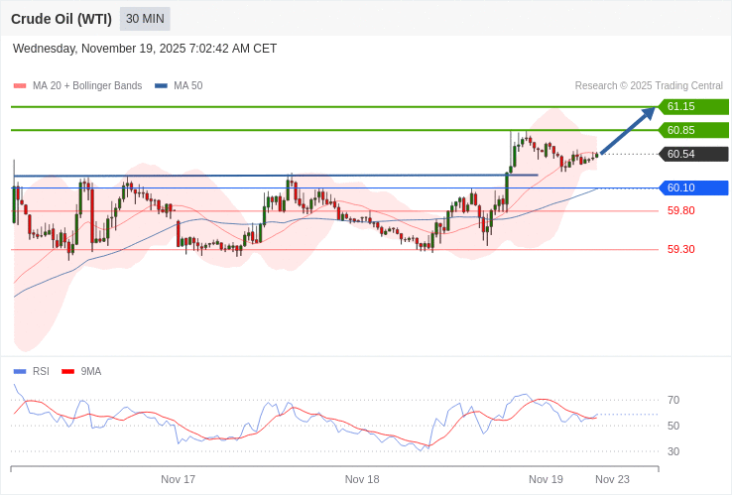
Task: Click the 30 MIN timeframe badge
Action: (x=145, y=19)
